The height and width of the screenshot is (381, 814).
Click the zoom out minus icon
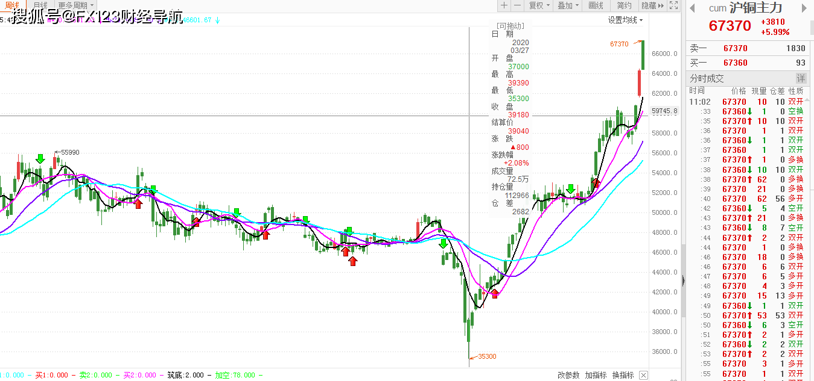(x=518, y=5)
